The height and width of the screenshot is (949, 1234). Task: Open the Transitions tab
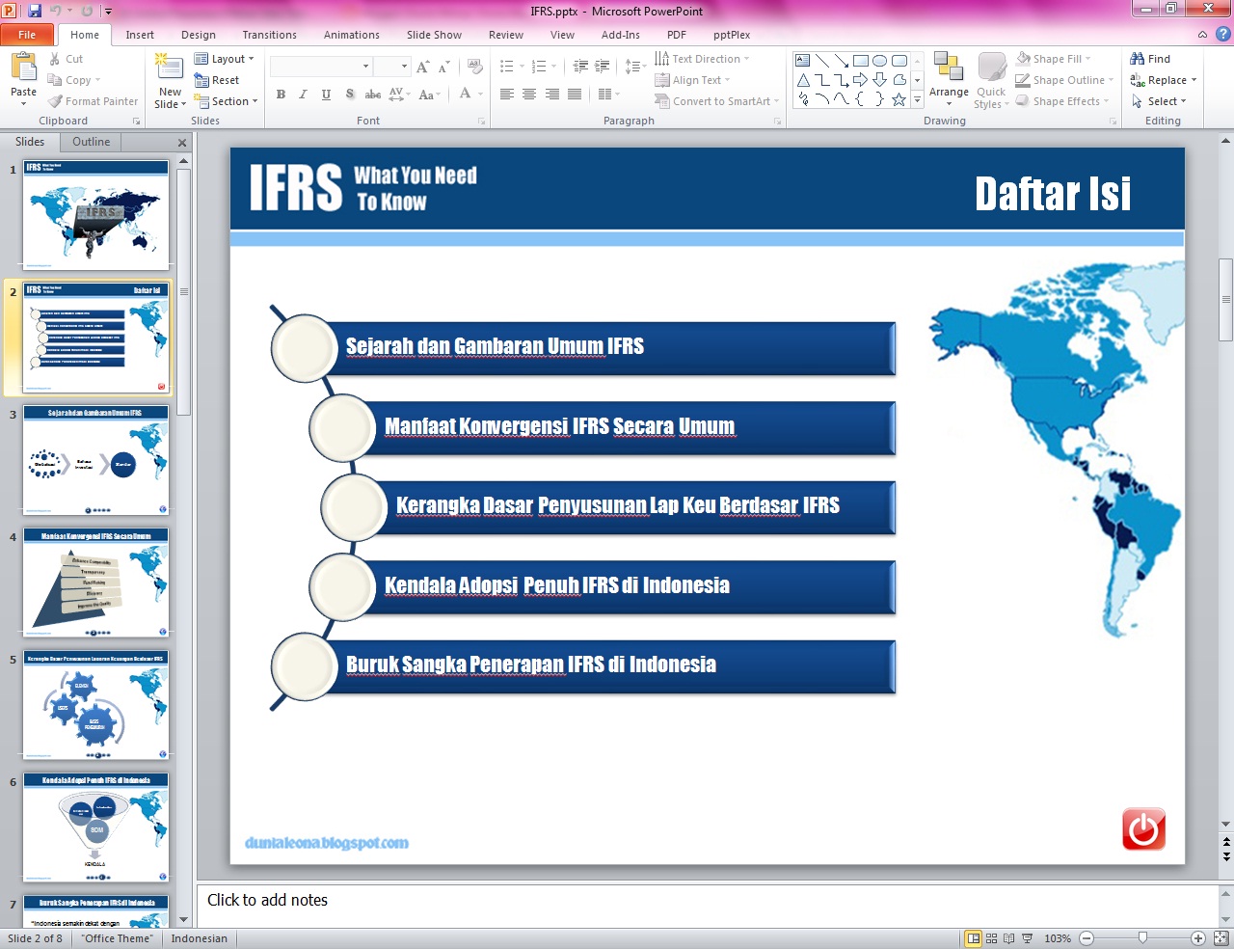coord(270,35)
